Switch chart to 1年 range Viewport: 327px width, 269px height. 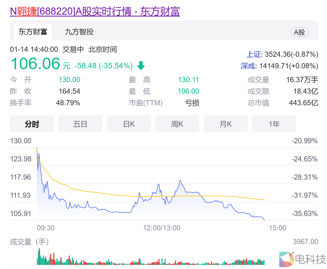tap(274, 124)
